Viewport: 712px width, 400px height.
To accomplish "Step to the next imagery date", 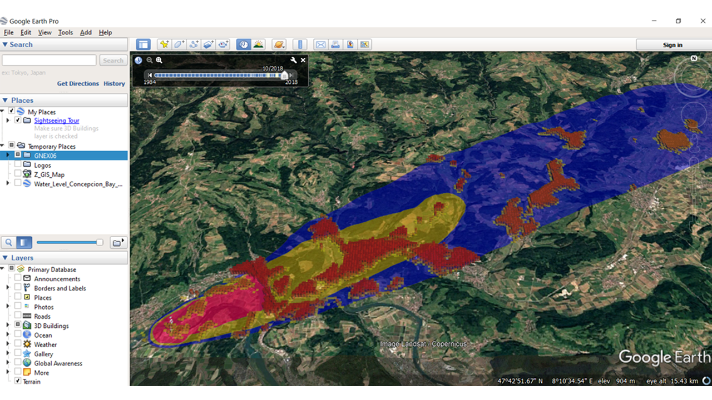I will click(x=291, y=75).
